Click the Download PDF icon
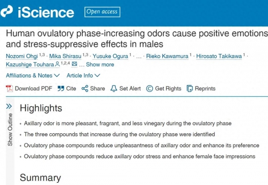The width and height of the screenshot is (268, 185). click(x=9, y=88)
